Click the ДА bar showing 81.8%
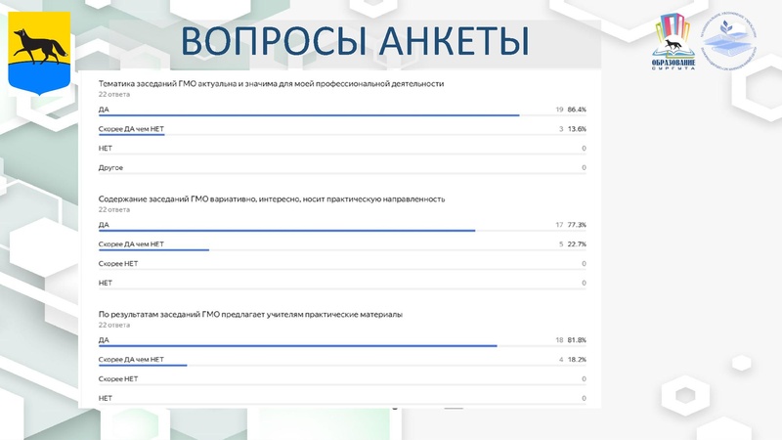Screen dimensions: 782x440 tap(298, 346)
